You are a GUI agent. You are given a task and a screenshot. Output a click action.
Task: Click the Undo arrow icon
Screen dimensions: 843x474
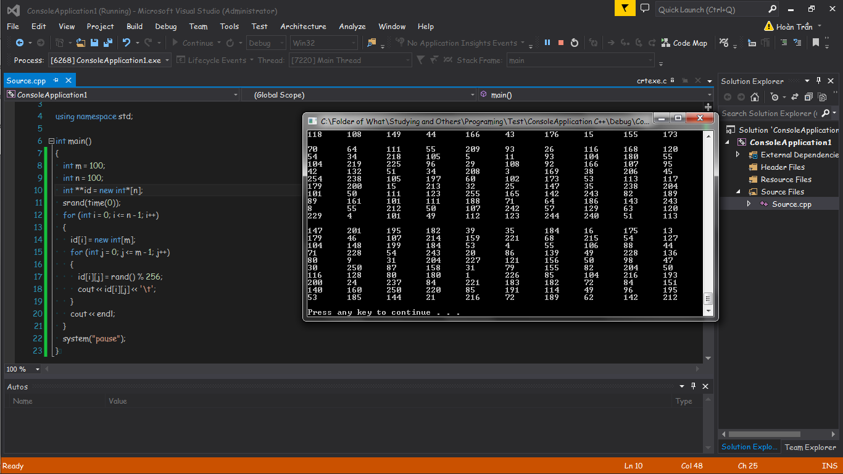point(127,43)
